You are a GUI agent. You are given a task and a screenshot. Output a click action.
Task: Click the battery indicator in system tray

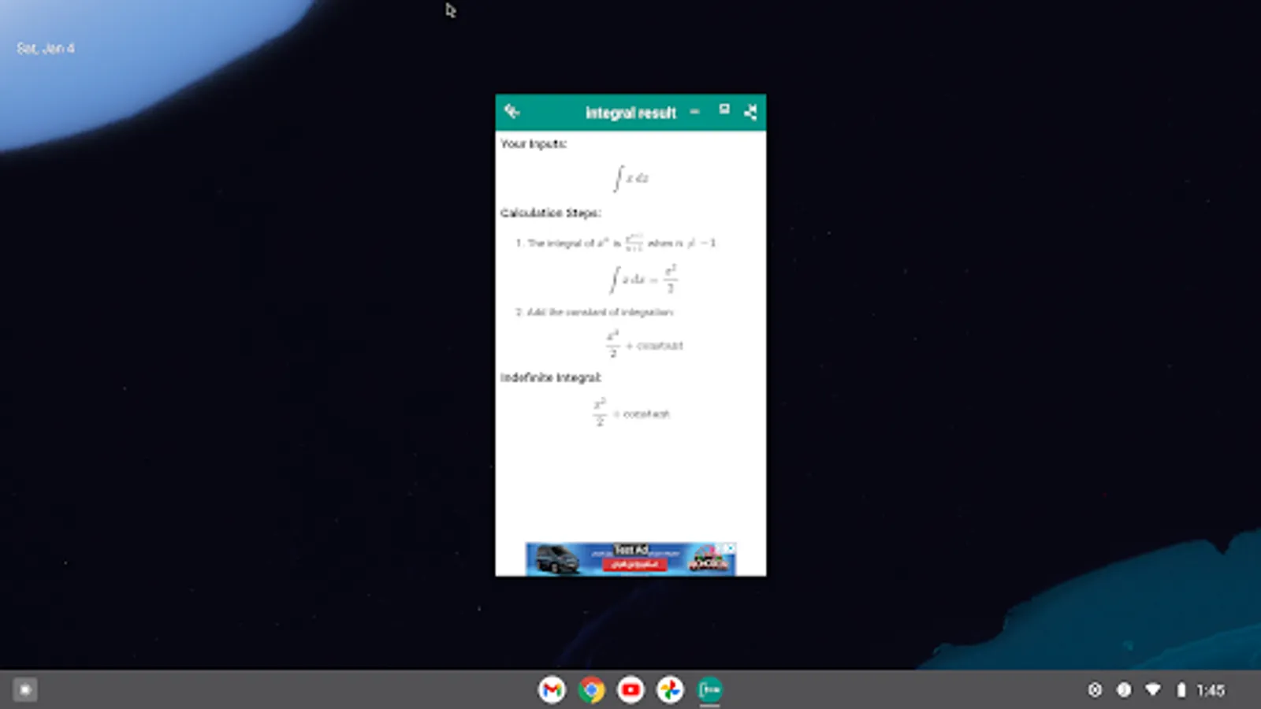click(x=1181, y=689)
